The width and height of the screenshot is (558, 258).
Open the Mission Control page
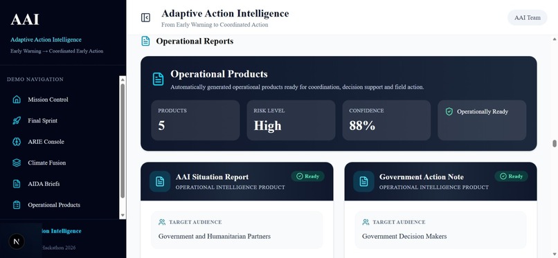coord(48,100)
